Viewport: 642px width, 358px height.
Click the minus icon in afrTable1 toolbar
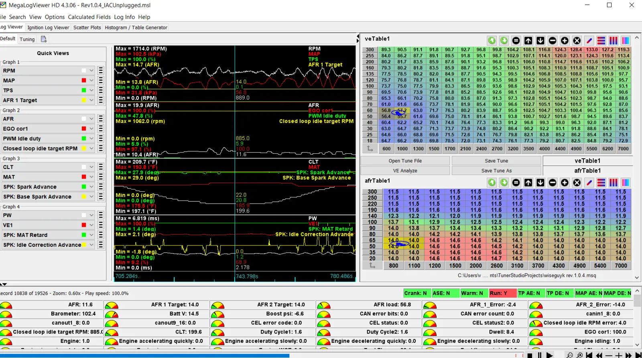[553, 183]
